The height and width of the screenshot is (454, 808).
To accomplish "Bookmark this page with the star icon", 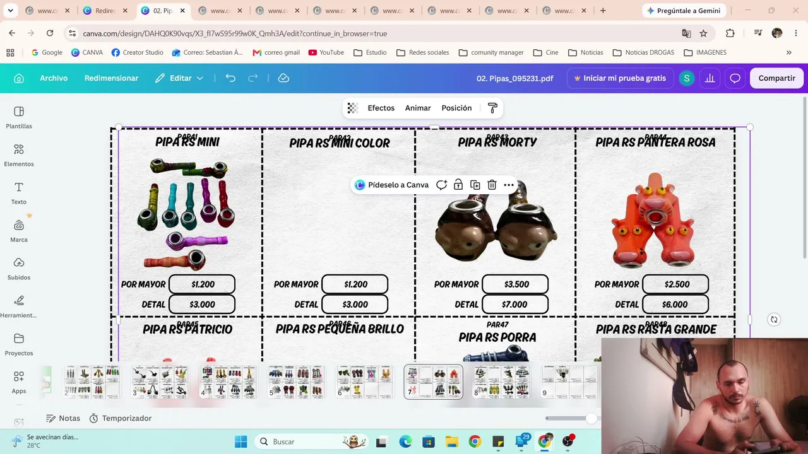I will [703, 33].
